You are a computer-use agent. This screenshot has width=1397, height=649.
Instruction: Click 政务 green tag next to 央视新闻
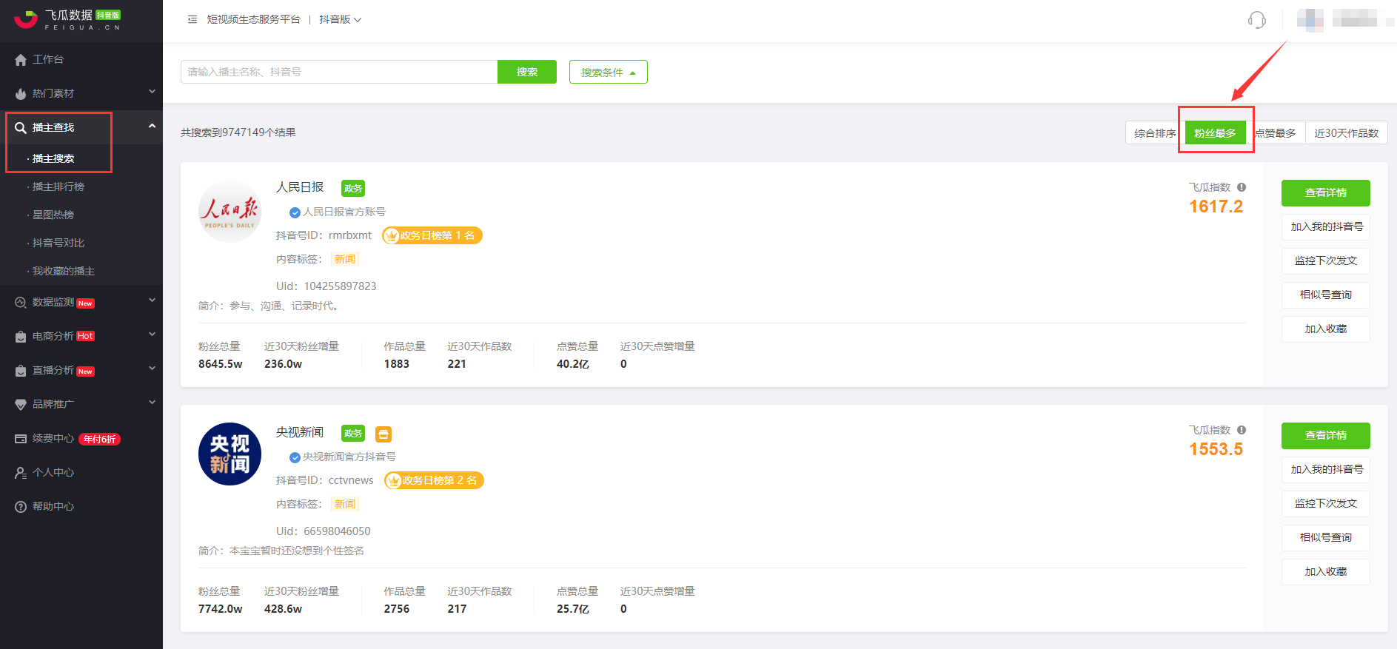click(x=353, y=433)
